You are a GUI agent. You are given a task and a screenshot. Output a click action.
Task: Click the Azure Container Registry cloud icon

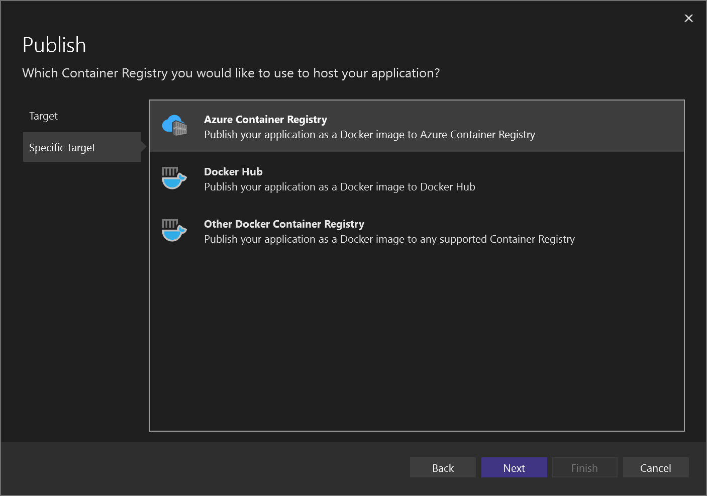[174, 126]
